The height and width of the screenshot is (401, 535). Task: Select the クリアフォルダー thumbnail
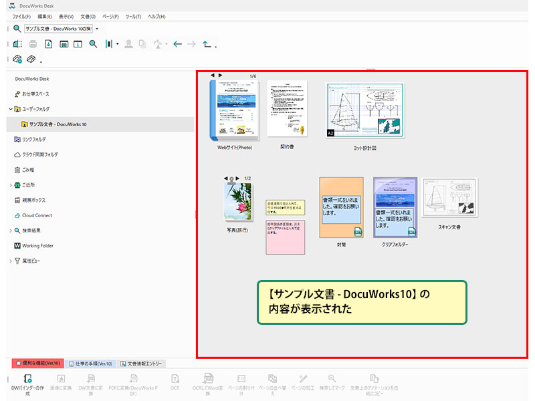pos(395,207)
